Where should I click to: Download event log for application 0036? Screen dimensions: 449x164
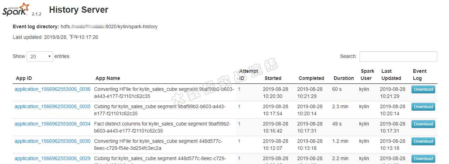coord(423,89)
